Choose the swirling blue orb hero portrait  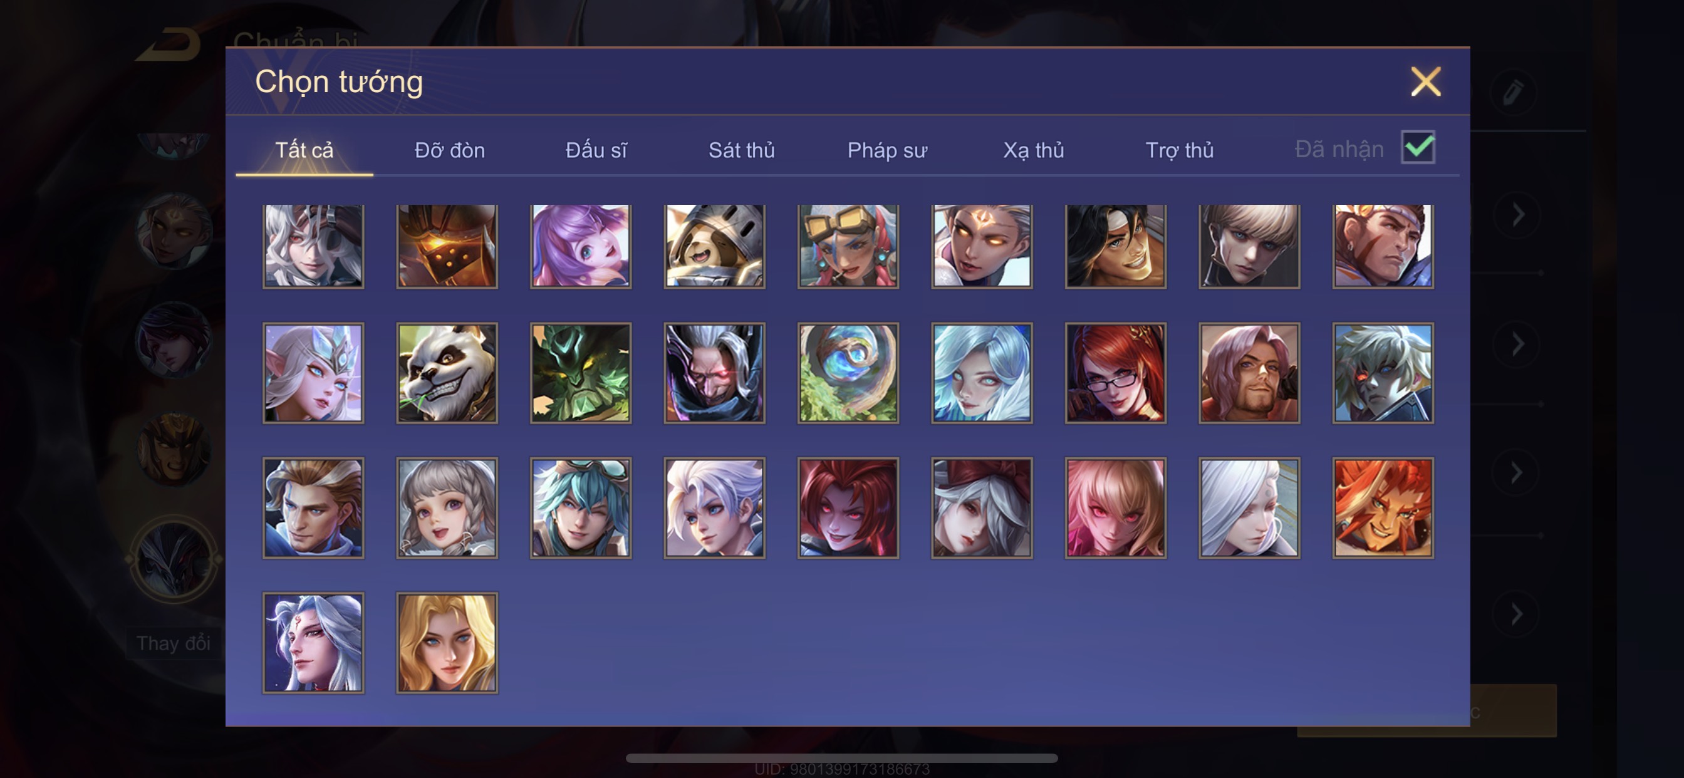pyautogui.click(x=848, y=373)
